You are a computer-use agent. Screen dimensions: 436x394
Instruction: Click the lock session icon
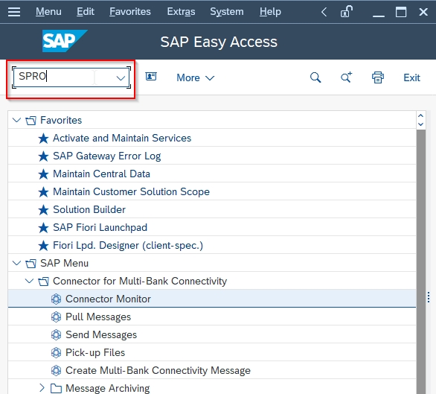click(x=347, y=12)
